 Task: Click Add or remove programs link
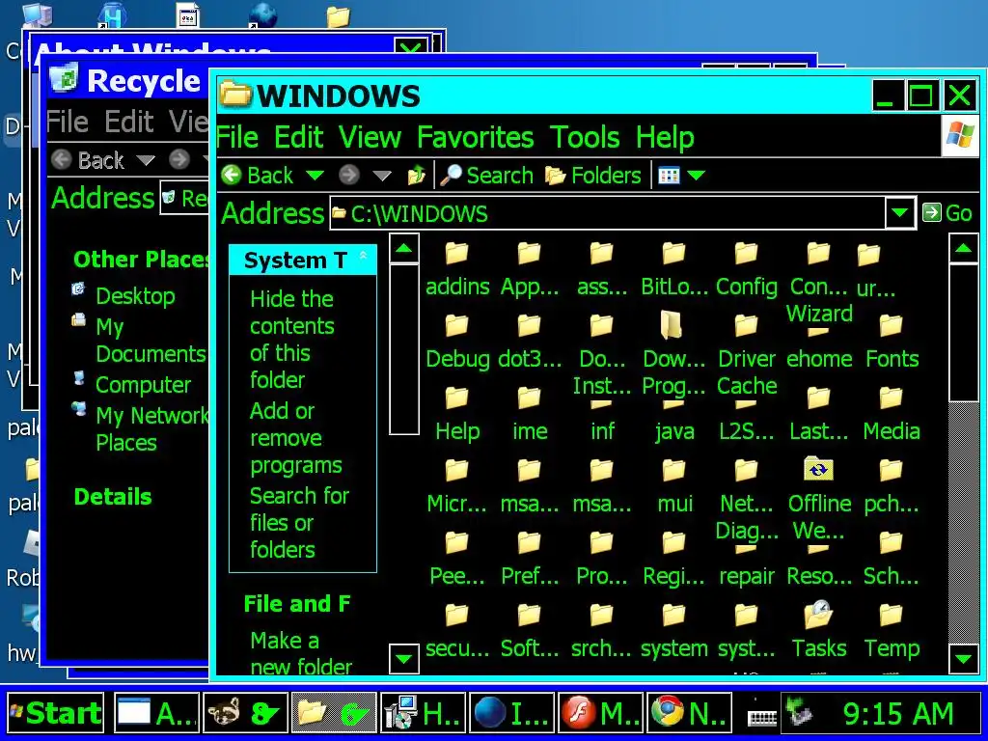point(296,438)
